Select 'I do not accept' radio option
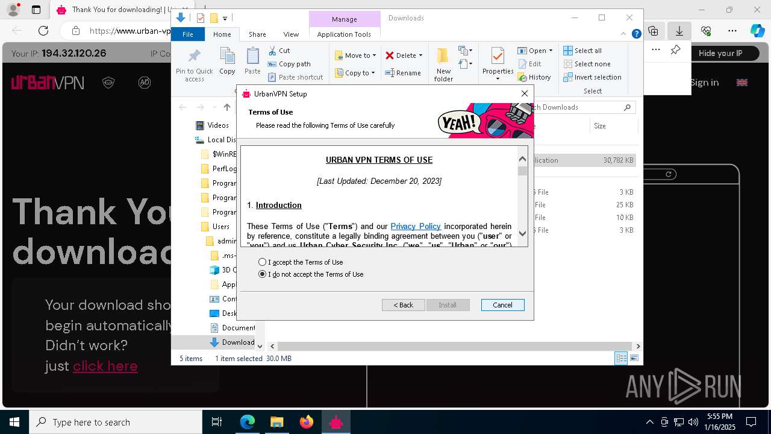Screen dimensions: 771x434 click(311, 274)
